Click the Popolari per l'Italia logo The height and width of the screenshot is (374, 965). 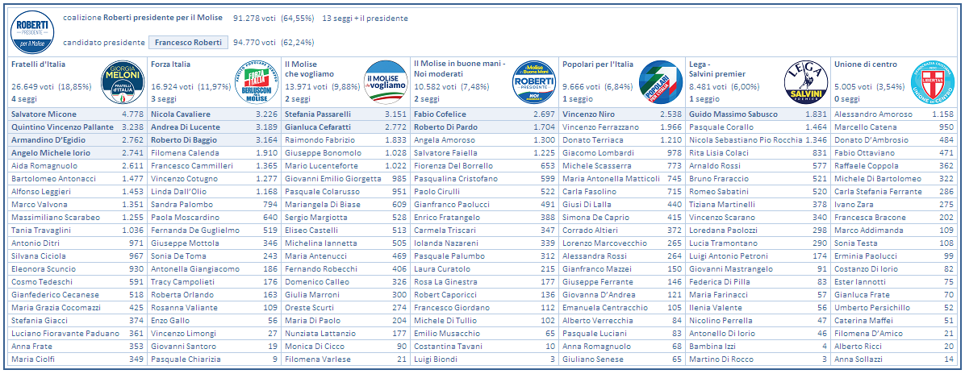(661, 82)
